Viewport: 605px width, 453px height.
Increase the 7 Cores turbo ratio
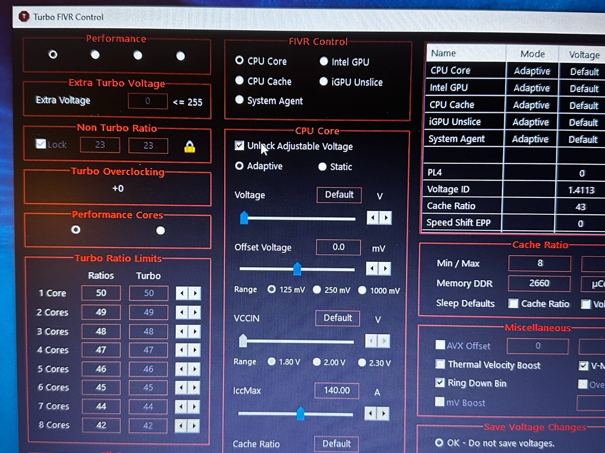tap(194, 407)
